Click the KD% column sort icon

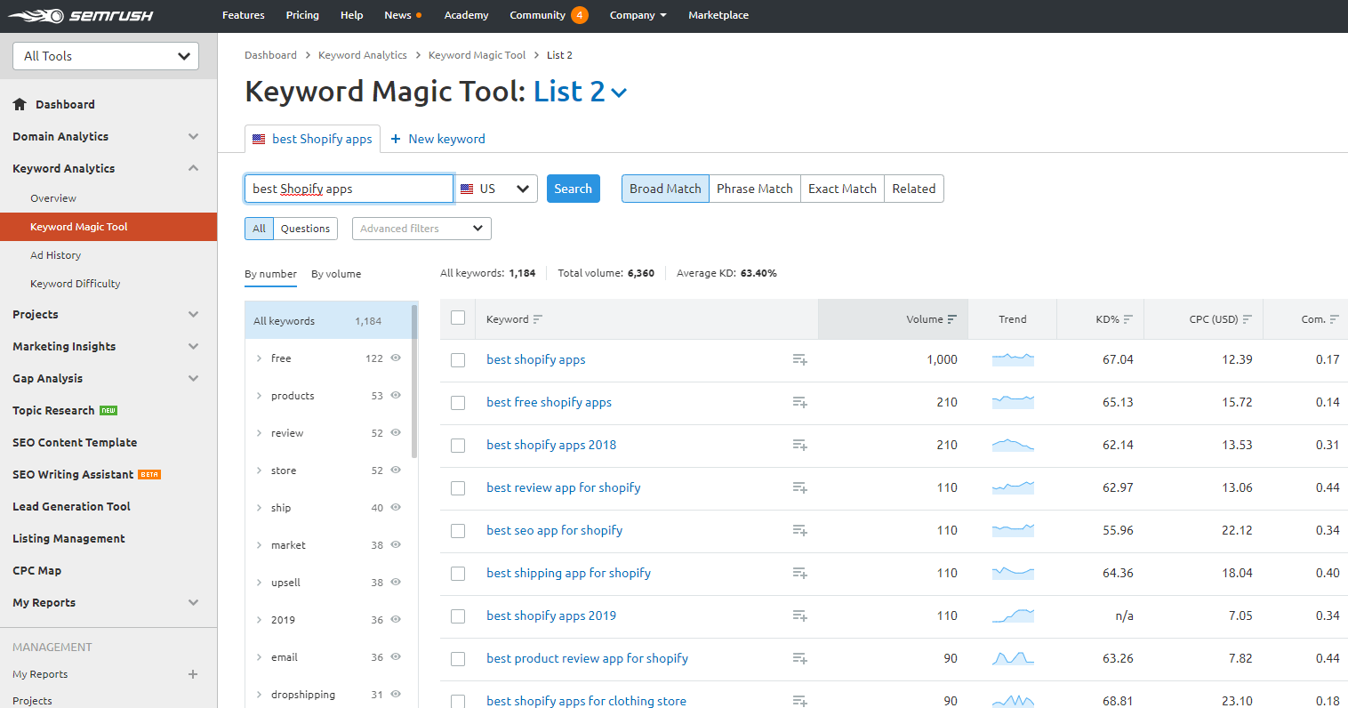coord(1128,319)
